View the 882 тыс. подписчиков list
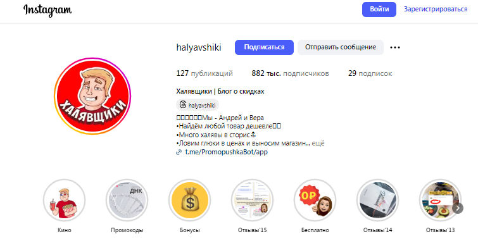 [x=290, y=73]
